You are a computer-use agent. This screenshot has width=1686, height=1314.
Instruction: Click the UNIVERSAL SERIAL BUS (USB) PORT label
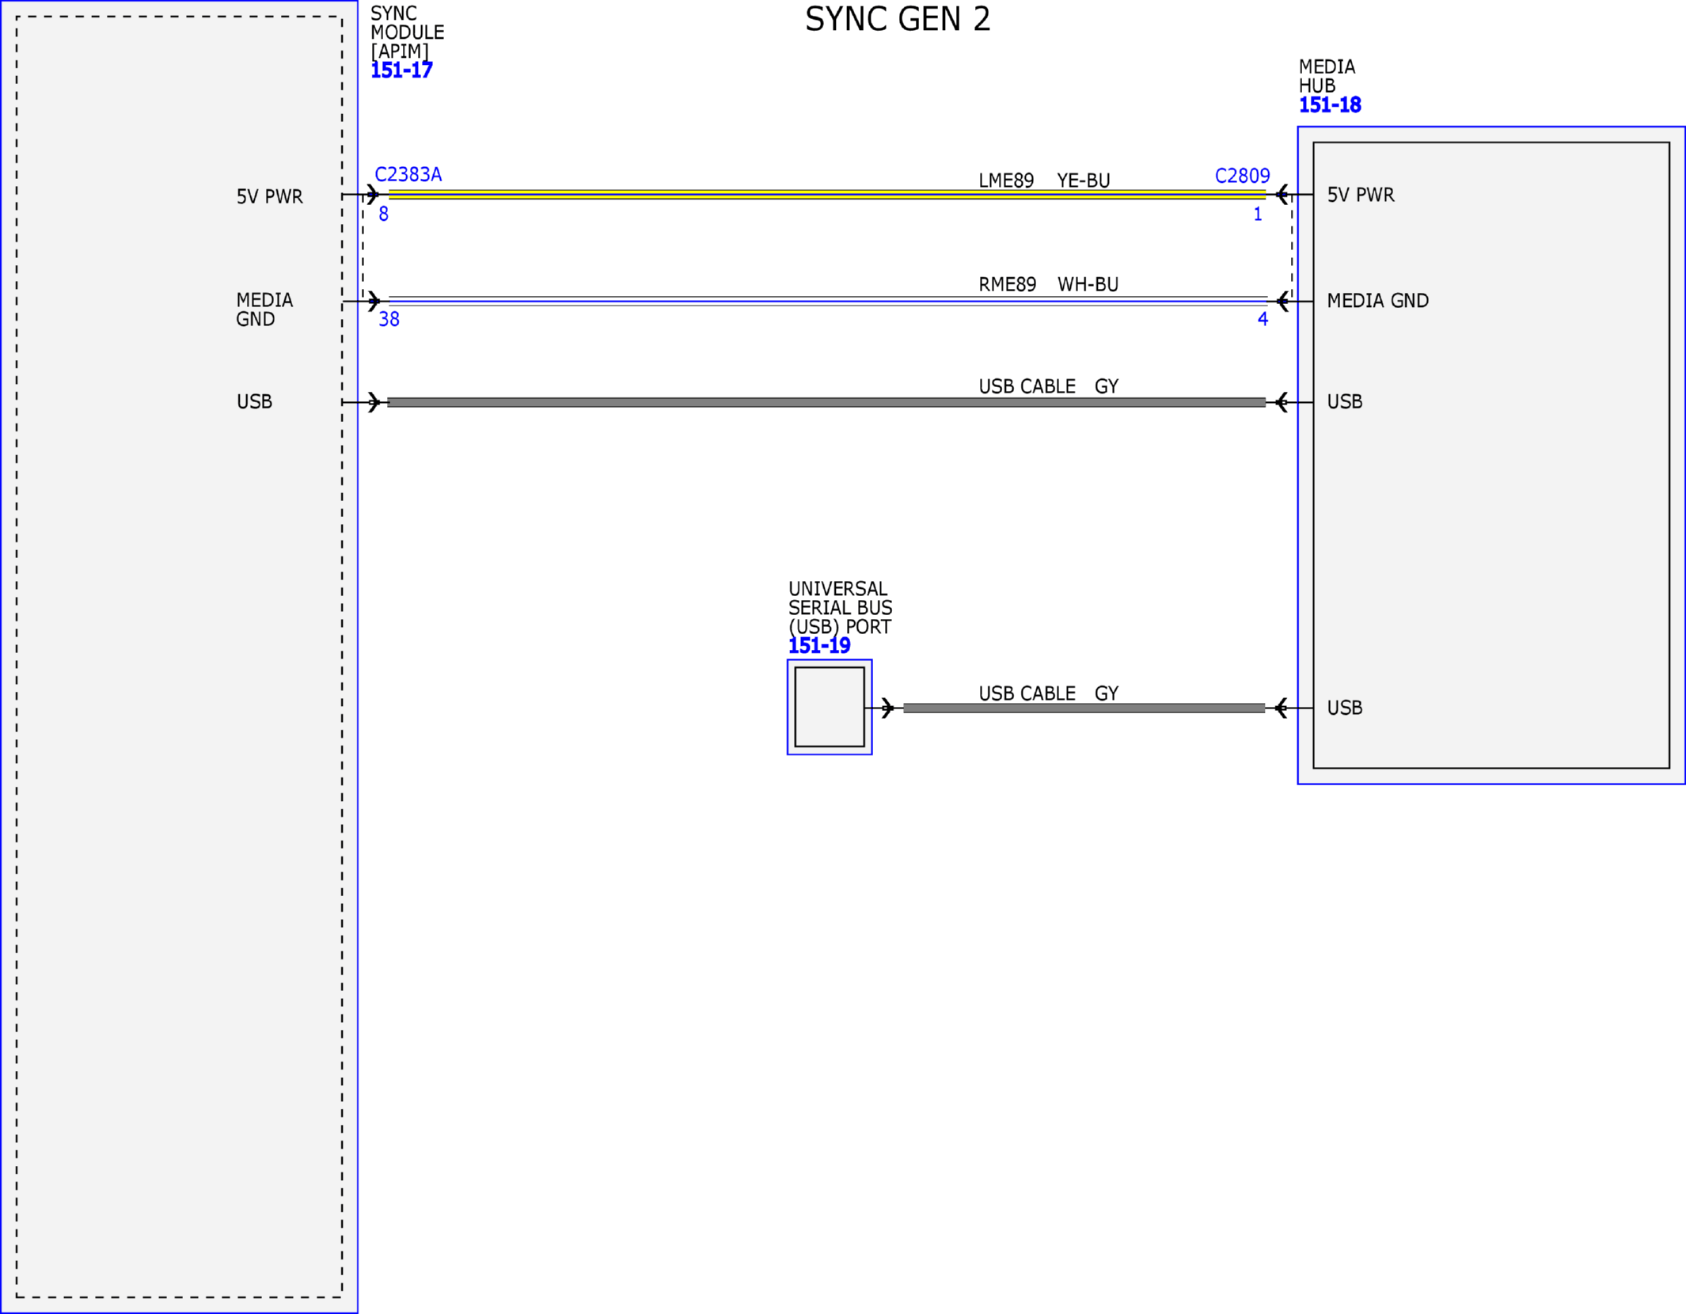coord(840,608)
